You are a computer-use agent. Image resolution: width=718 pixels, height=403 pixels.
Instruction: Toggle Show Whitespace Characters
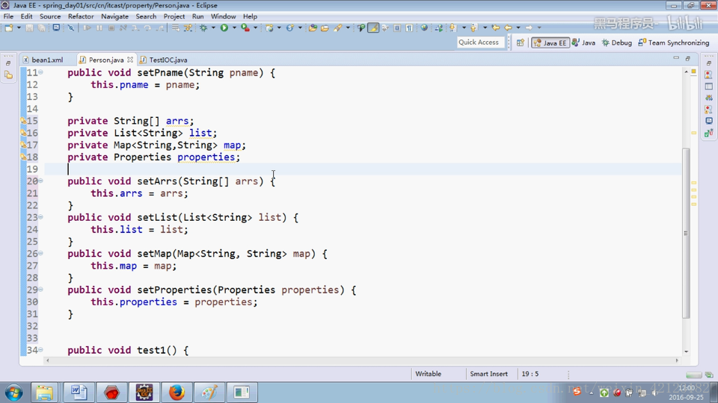click(409, 28)
